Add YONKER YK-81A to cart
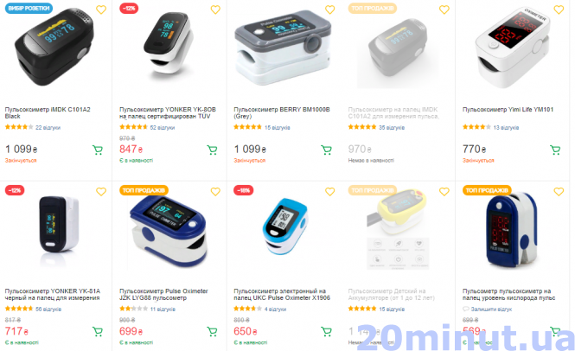 pyautogui.click(x=98, y=332)
